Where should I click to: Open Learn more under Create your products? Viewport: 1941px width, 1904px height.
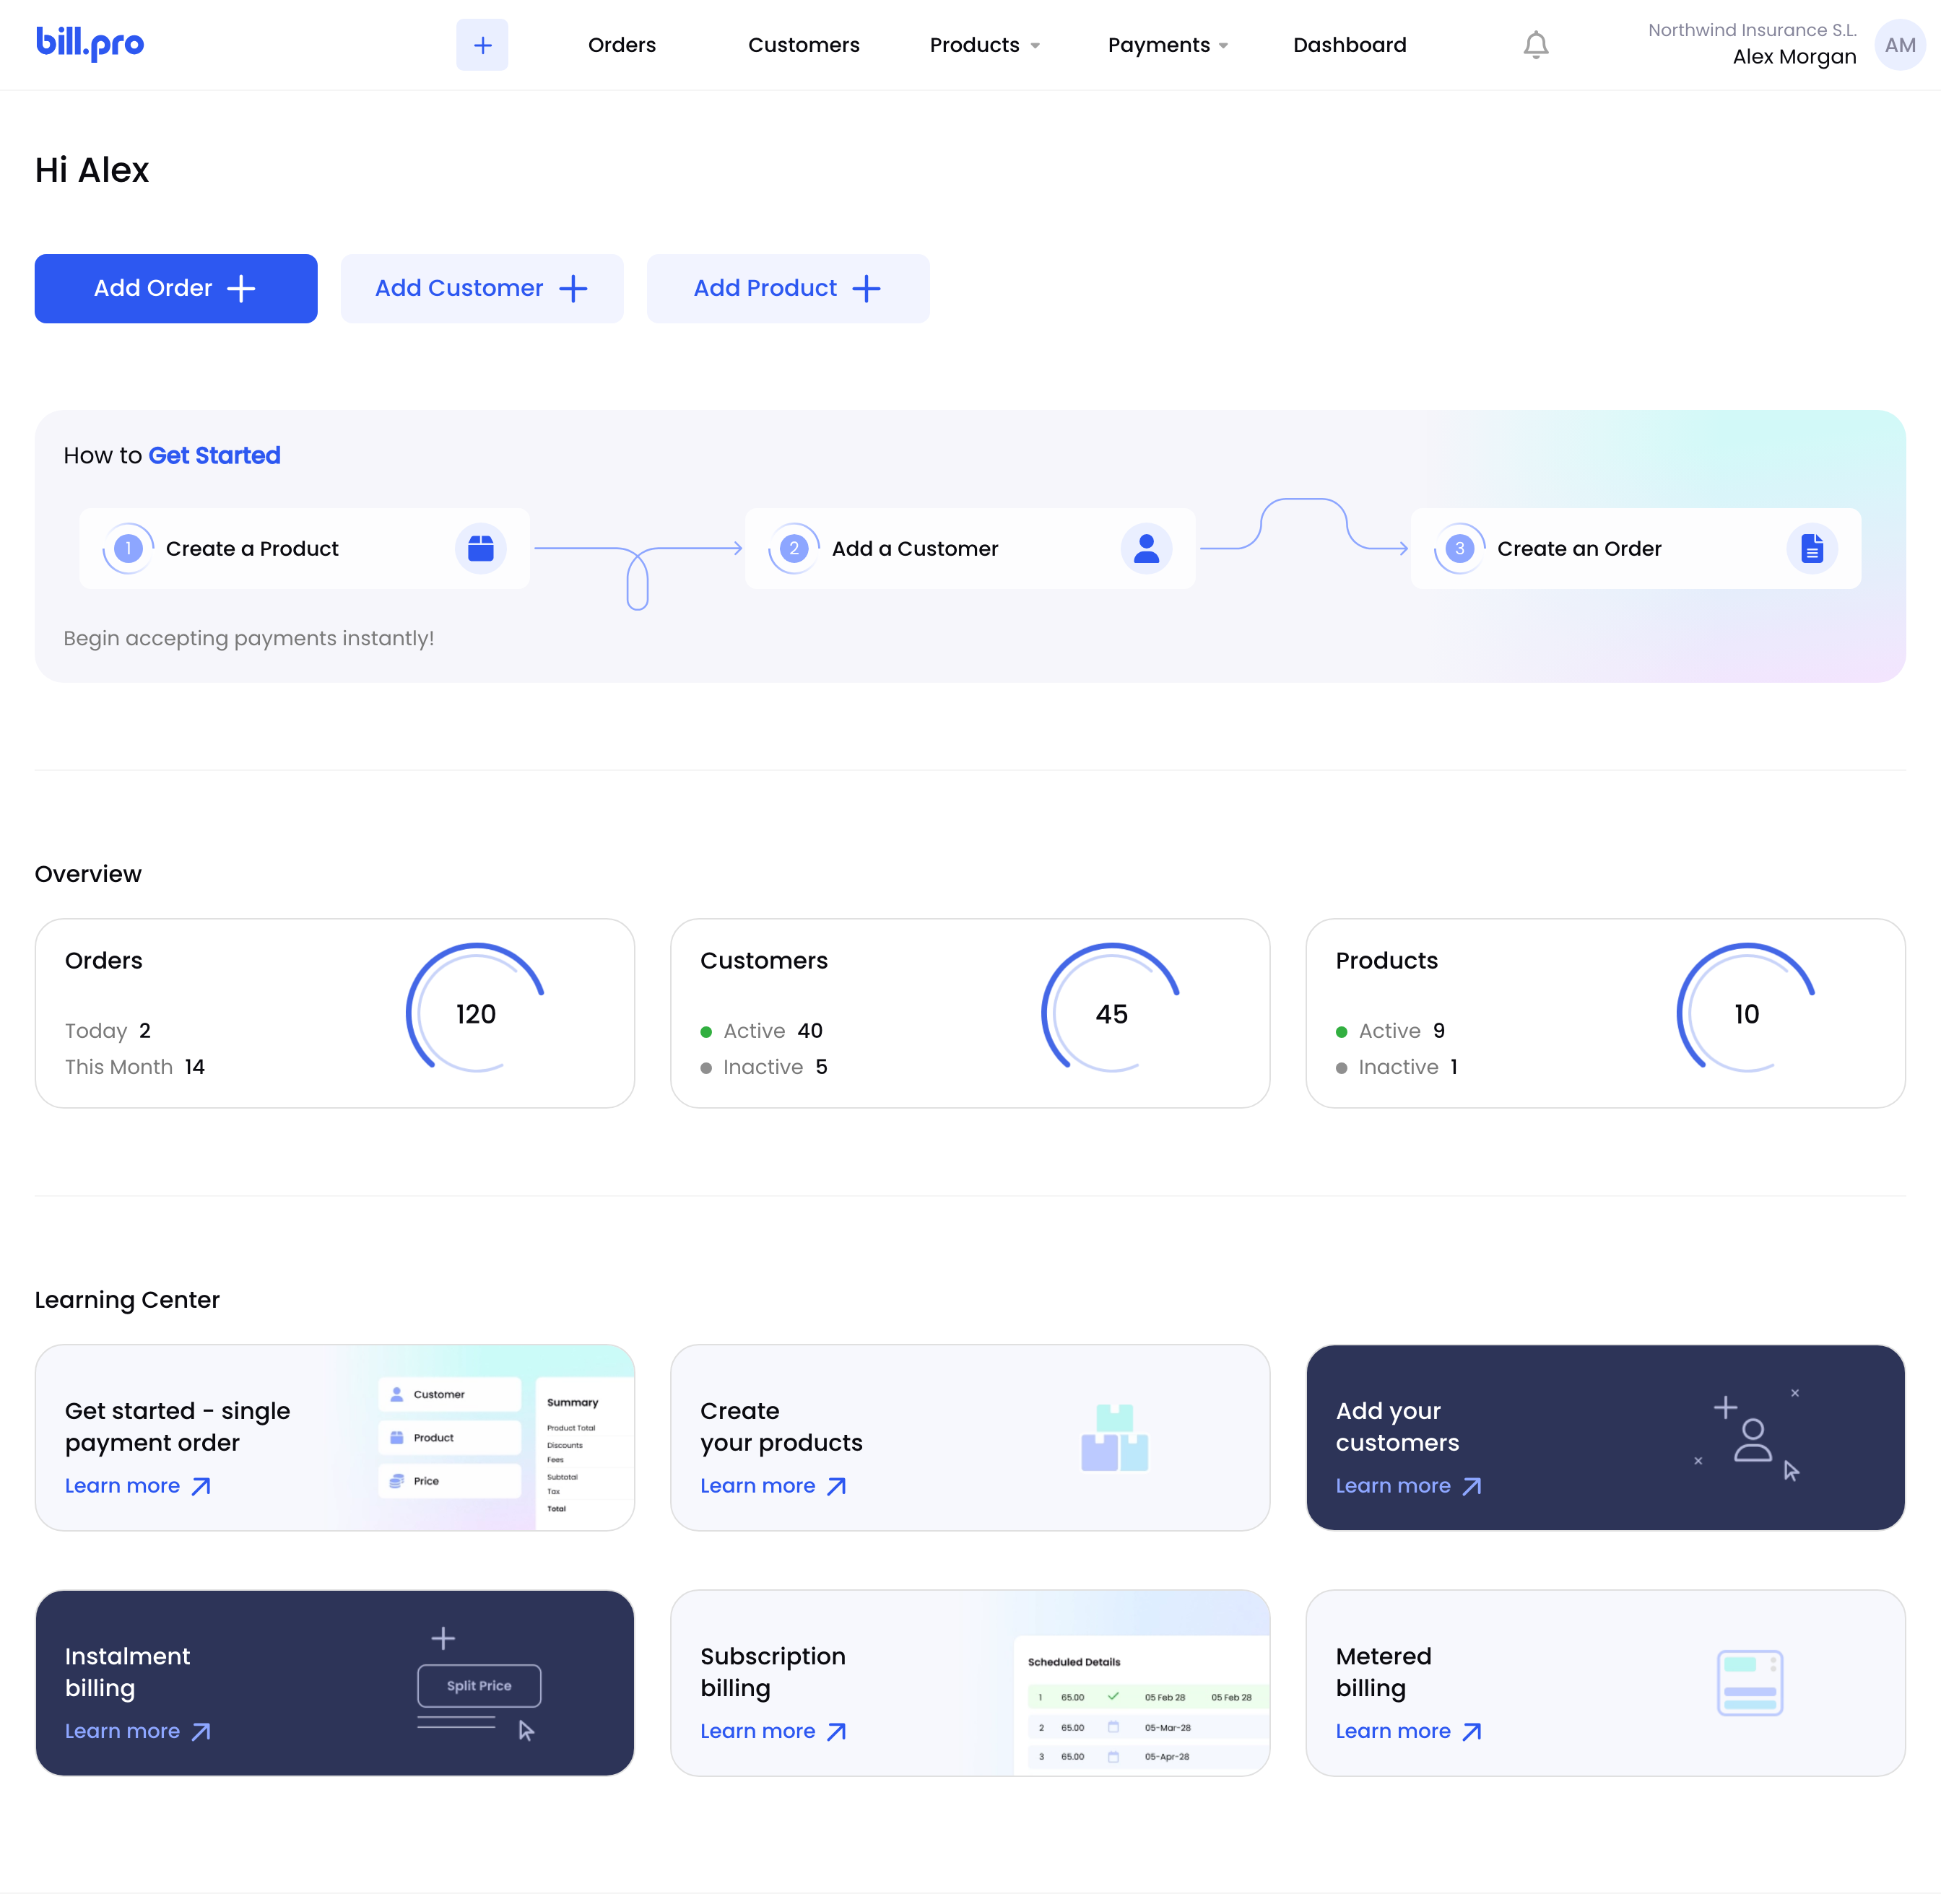pyautogui.click(x=773, y=1486)
